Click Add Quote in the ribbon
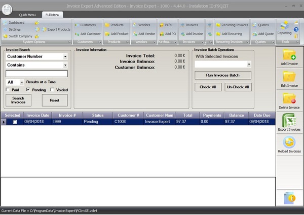Viewport: 304px width, 215px height. tap(263, 34)
